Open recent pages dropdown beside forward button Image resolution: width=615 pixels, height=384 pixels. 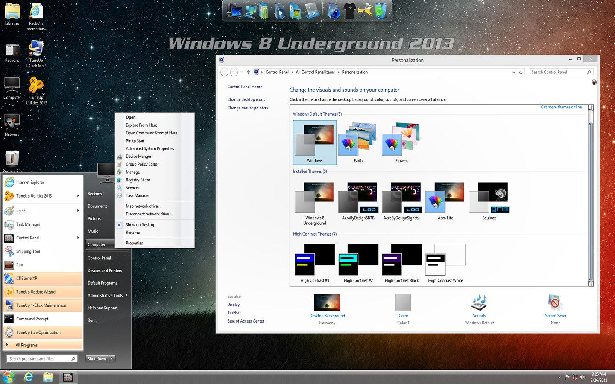(241, 72)
